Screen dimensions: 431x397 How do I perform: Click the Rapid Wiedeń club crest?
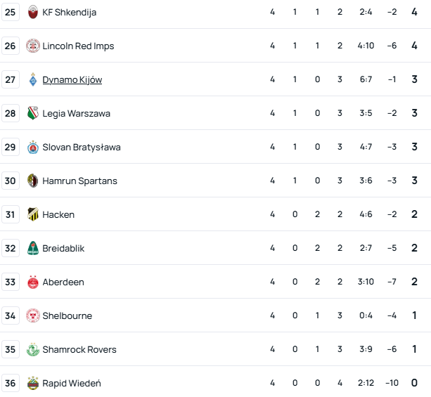click(33, 383)
